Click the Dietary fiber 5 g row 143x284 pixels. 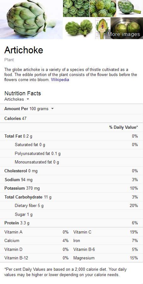click(71, 205)
